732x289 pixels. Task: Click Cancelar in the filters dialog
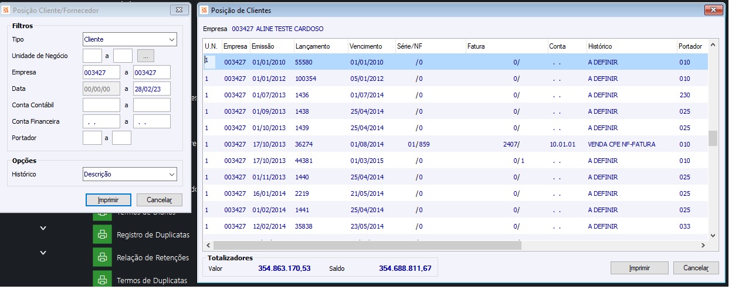[x=159, y=200]
